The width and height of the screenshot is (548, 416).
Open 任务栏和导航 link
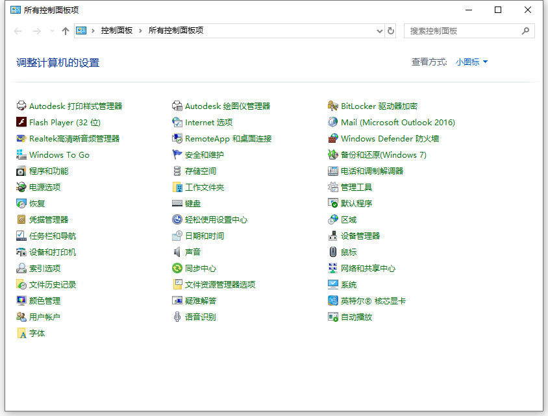(x=53, y=236)
